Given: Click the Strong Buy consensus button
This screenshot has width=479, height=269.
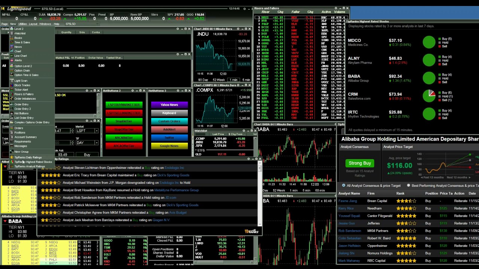Looking at the screenshot, I should [x=360, y=163].
